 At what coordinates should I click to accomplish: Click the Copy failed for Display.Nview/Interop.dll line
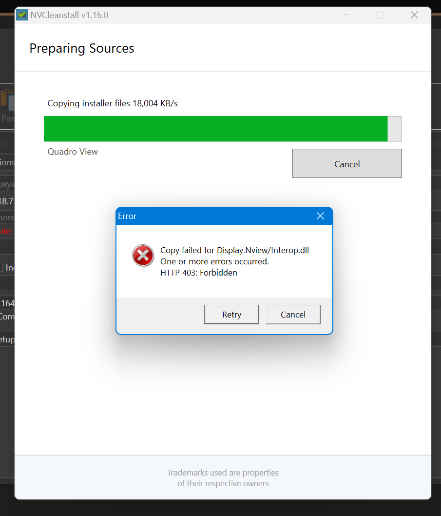click(x=234, y=250)
